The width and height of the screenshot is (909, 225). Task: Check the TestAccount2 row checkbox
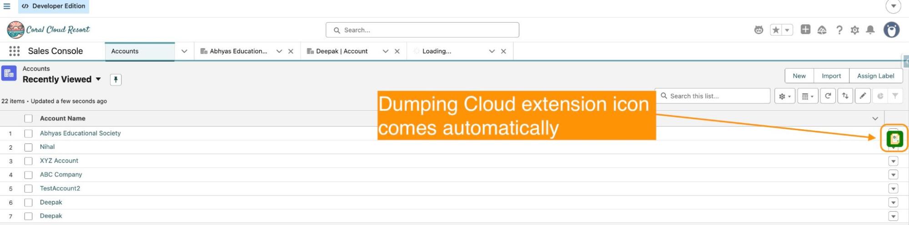(29, 189)
